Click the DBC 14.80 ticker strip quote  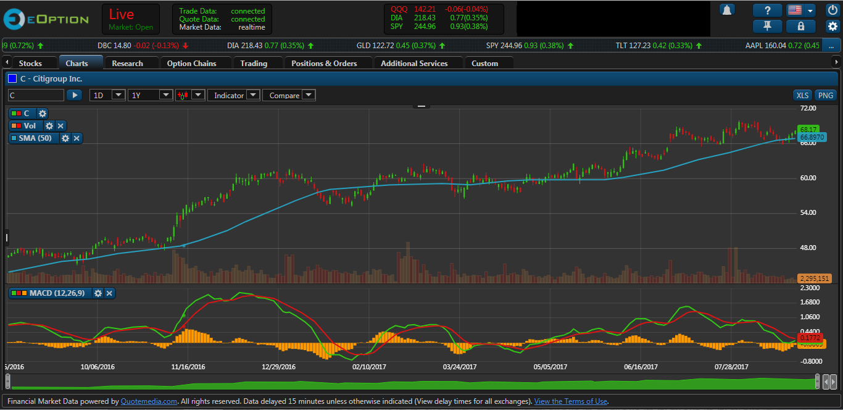[143, 46]
